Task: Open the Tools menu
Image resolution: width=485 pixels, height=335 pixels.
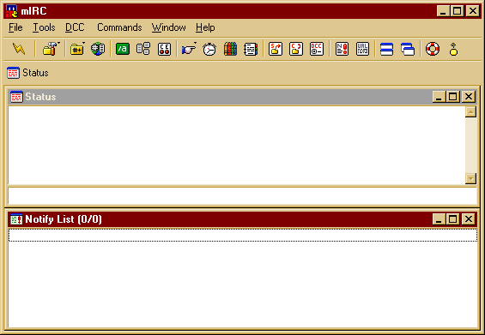Action: [x=44, y=27]
